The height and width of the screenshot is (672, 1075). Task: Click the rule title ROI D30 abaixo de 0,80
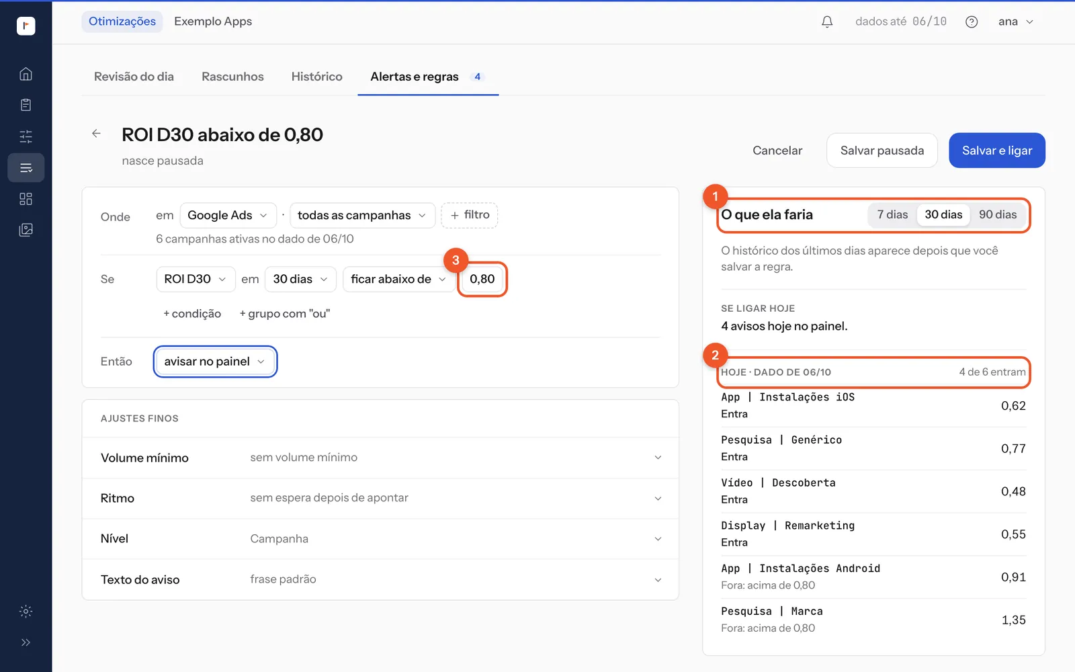pyautogui.click(x=222, y=134)
